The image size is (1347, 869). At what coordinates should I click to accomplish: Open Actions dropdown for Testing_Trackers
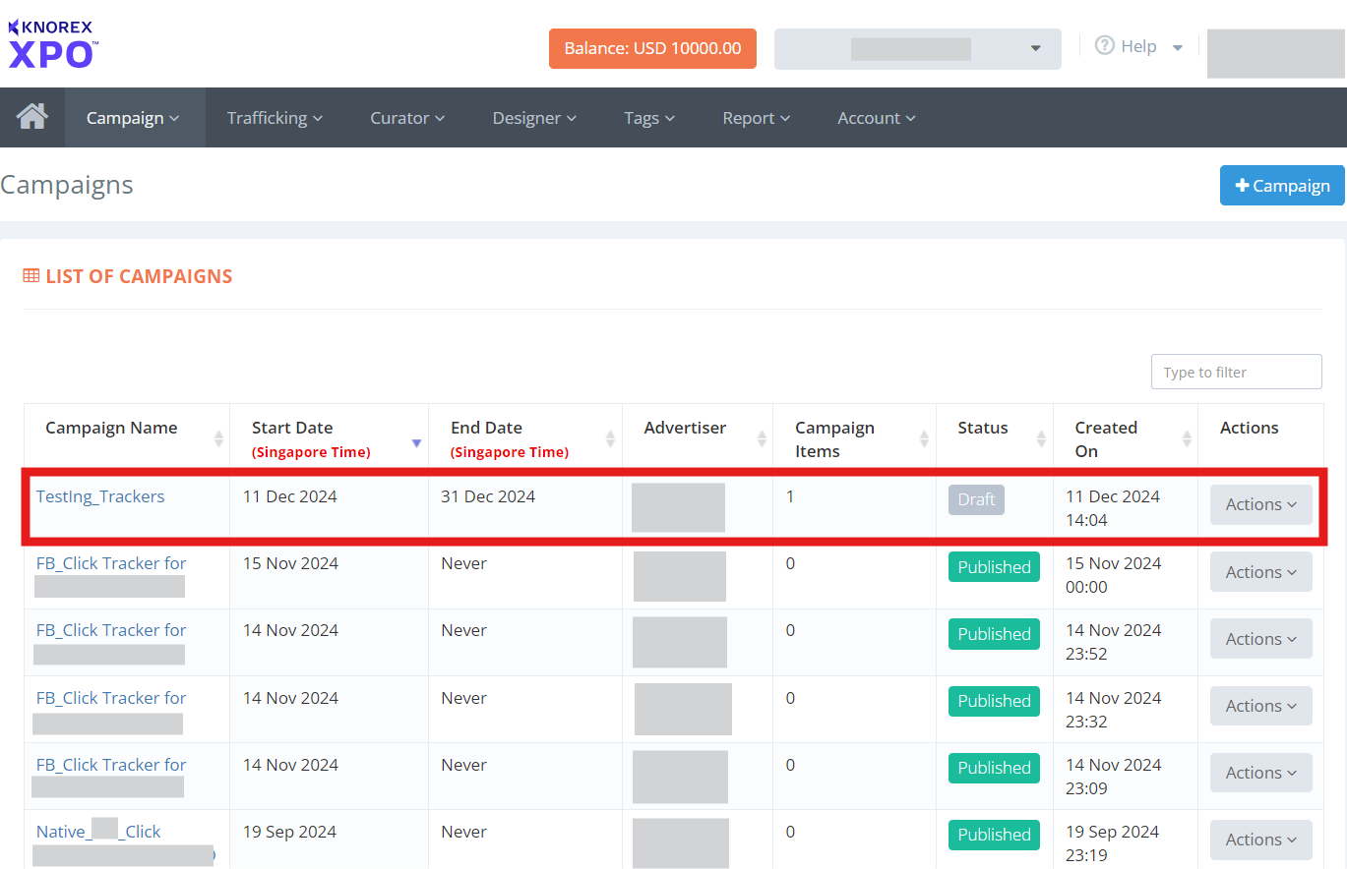[1260, 504]
